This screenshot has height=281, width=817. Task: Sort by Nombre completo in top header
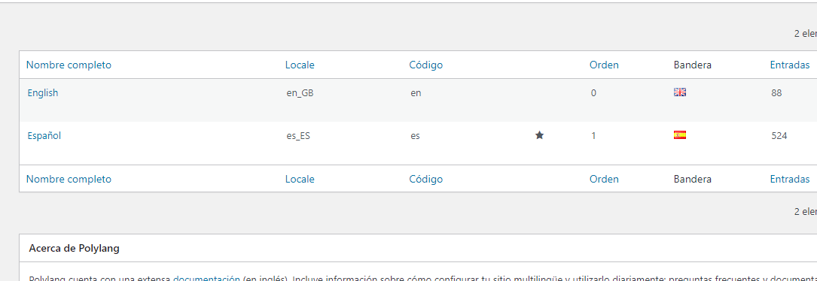click(x=69, y=65)
